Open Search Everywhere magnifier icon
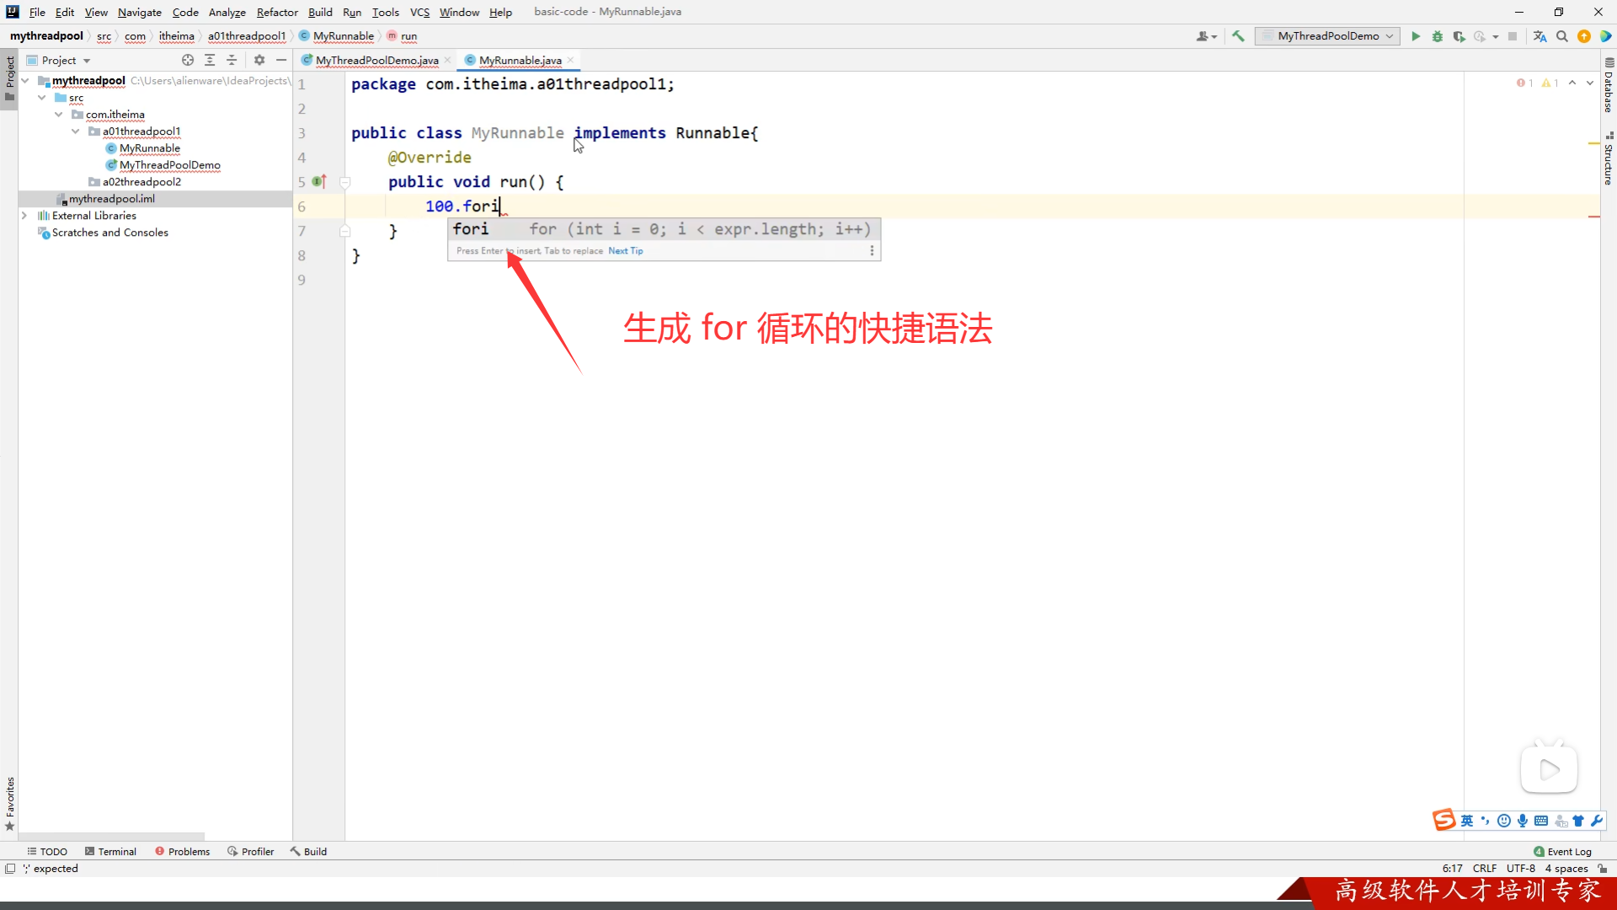The width and height of the screenshot is (1617, 910). point(1562,36)
